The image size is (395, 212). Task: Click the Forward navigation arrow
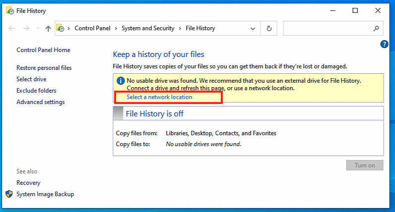coord(26,29)
